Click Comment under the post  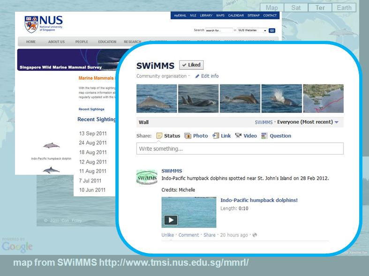point(188,235)
